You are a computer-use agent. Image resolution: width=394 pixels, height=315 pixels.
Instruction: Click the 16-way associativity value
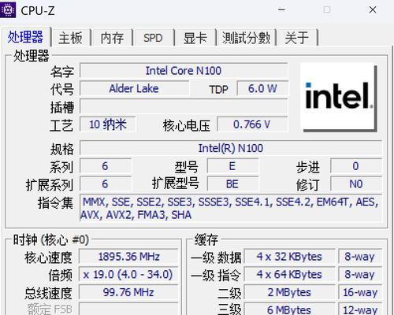click(x=360, y=292)
